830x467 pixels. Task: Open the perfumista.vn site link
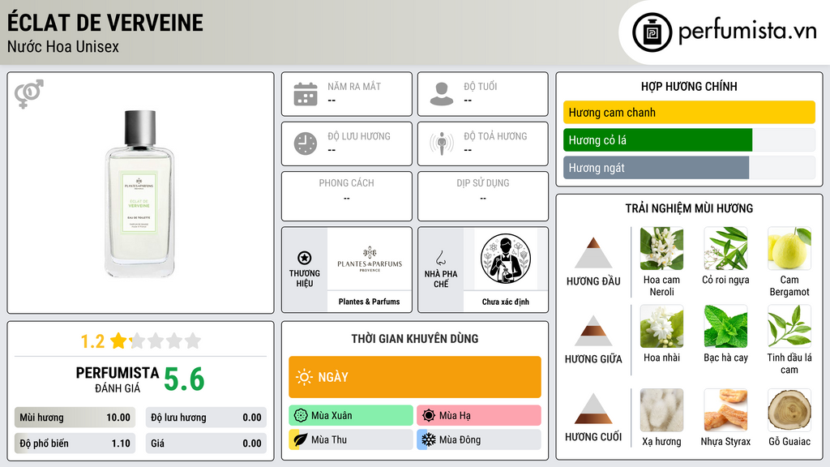(747, 32)
